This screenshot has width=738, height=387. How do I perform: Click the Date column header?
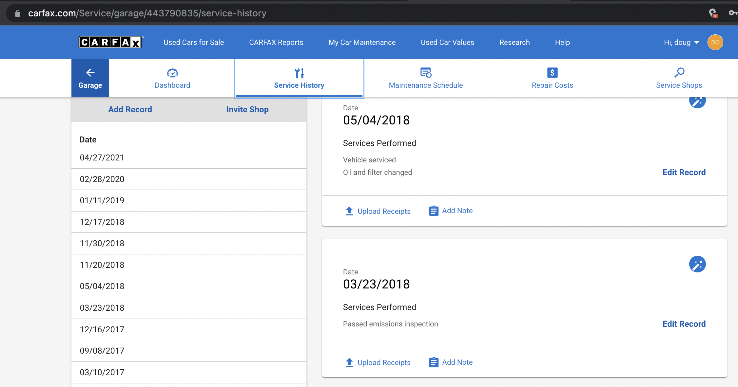pos(88,139)
